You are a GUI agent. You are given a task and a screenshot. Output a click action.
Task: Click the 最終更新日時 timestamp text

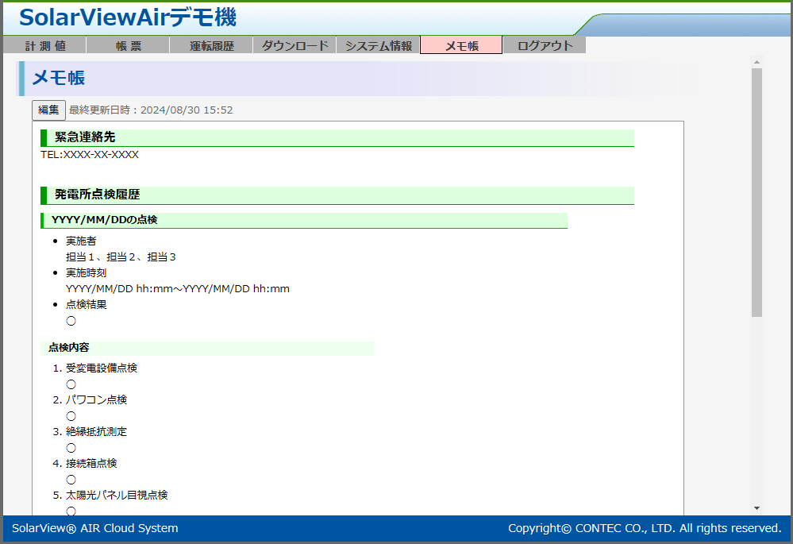coord(151,110)
